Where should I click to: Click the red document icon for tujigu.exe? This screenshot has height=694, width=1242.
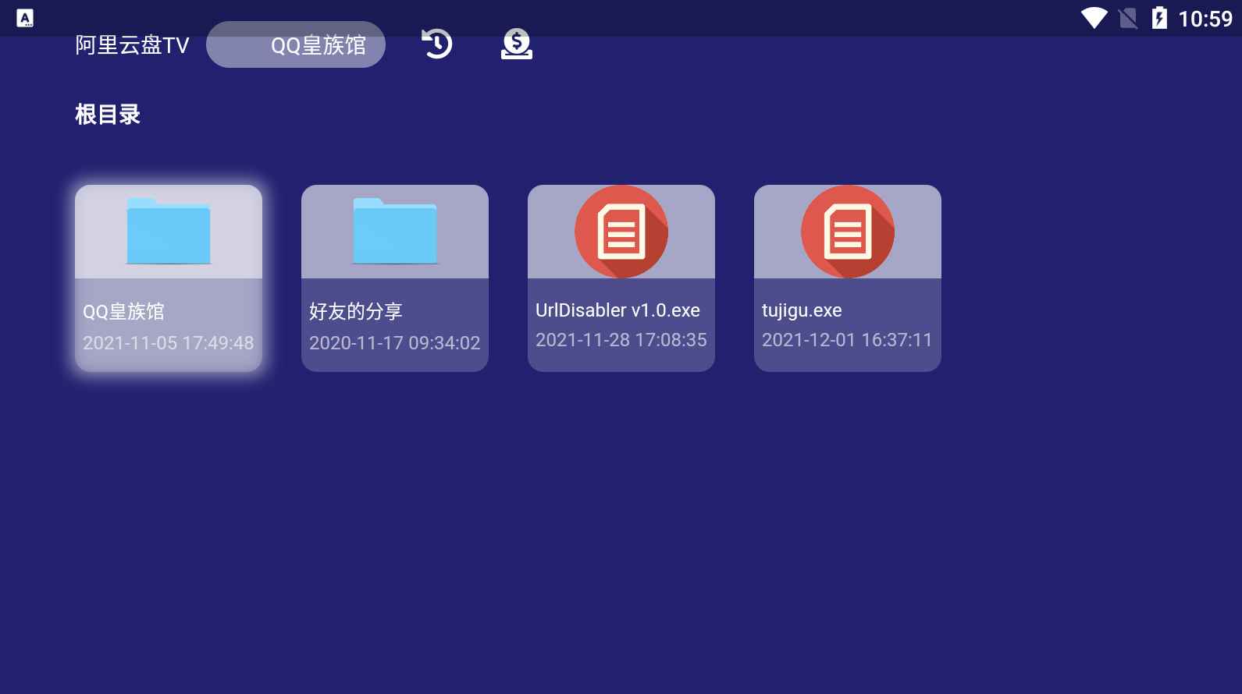click(848, 232)
